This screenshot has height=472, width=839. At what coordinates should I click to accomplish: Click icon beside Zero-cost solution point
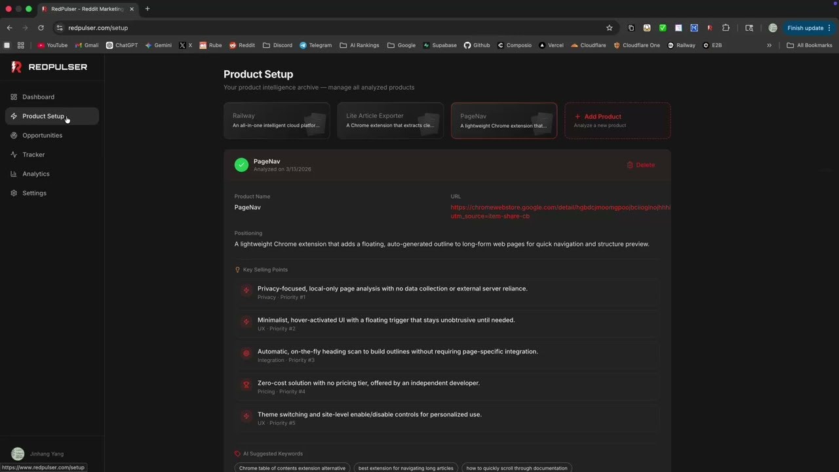246,385
